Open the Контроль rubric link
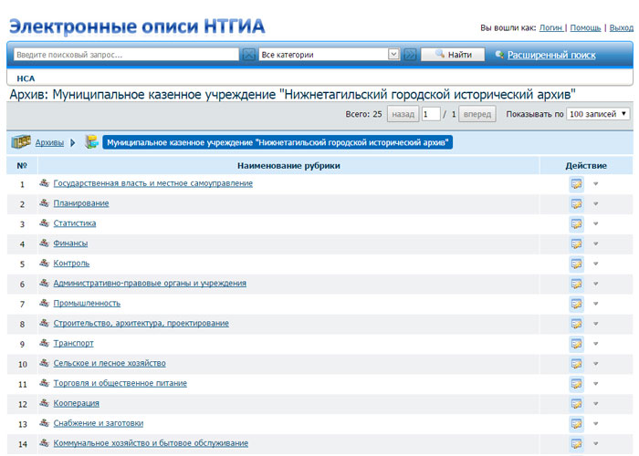This screenshot has width=639, height=456. pos(71,263)
